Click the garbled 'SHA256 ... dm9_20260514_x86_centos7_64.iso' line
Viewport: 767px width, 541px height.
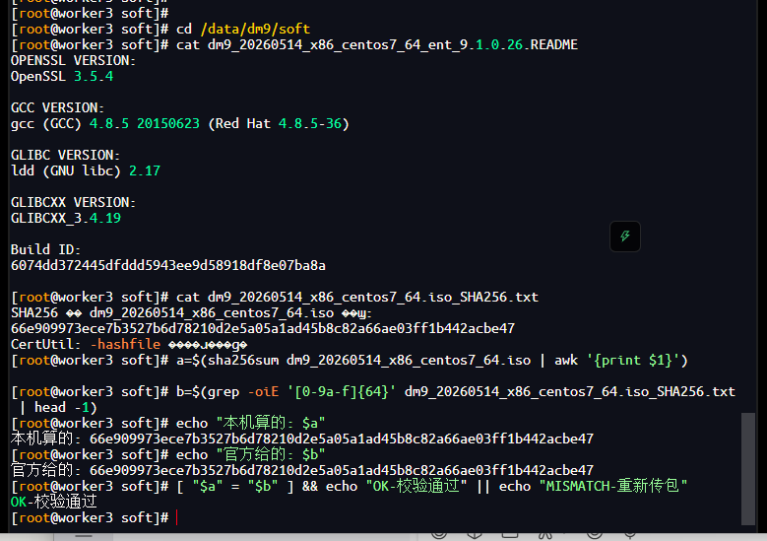191,312
